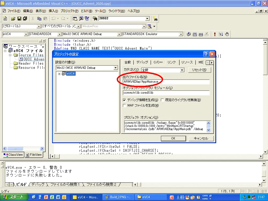The height and width of the screenshot is (201, 268).
Task: Select the FileView workspace tab
Action: click(34, 155)
